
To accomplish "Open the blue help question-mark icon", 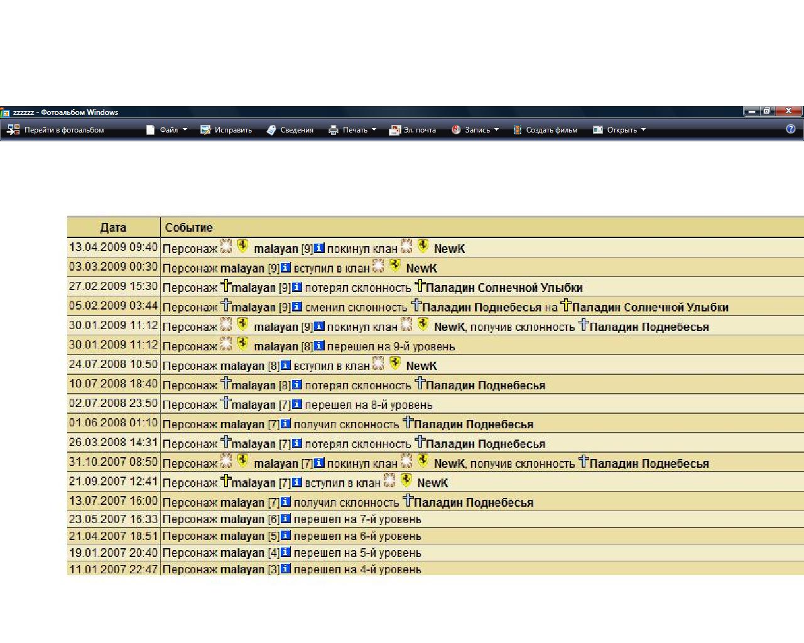I will (x=791, y=129).
